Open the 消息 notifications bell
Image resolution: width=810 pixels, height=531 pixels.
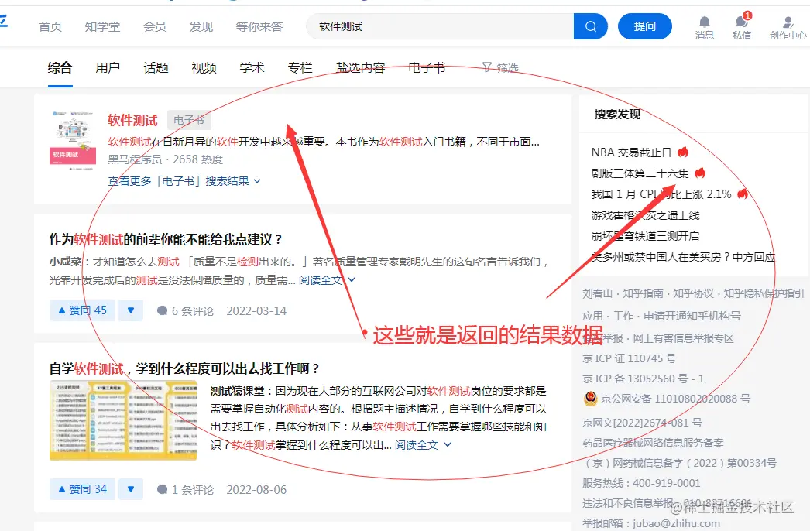(704, 28)
